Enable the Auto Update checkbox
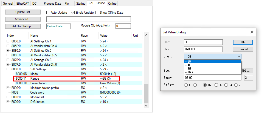The height and width of the screenshot is (113, 262). click(48, 13)
